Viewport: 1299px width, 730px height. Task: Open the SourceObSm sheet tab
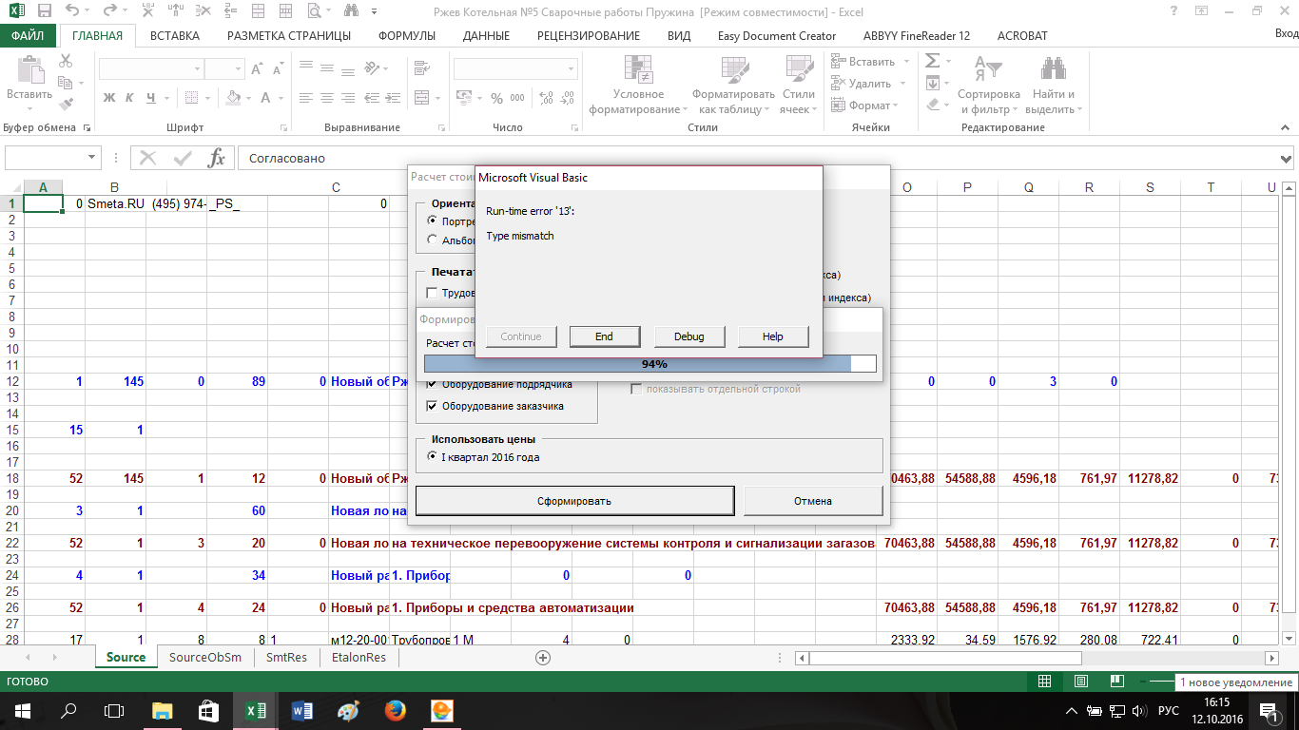(x=205, y=657)
